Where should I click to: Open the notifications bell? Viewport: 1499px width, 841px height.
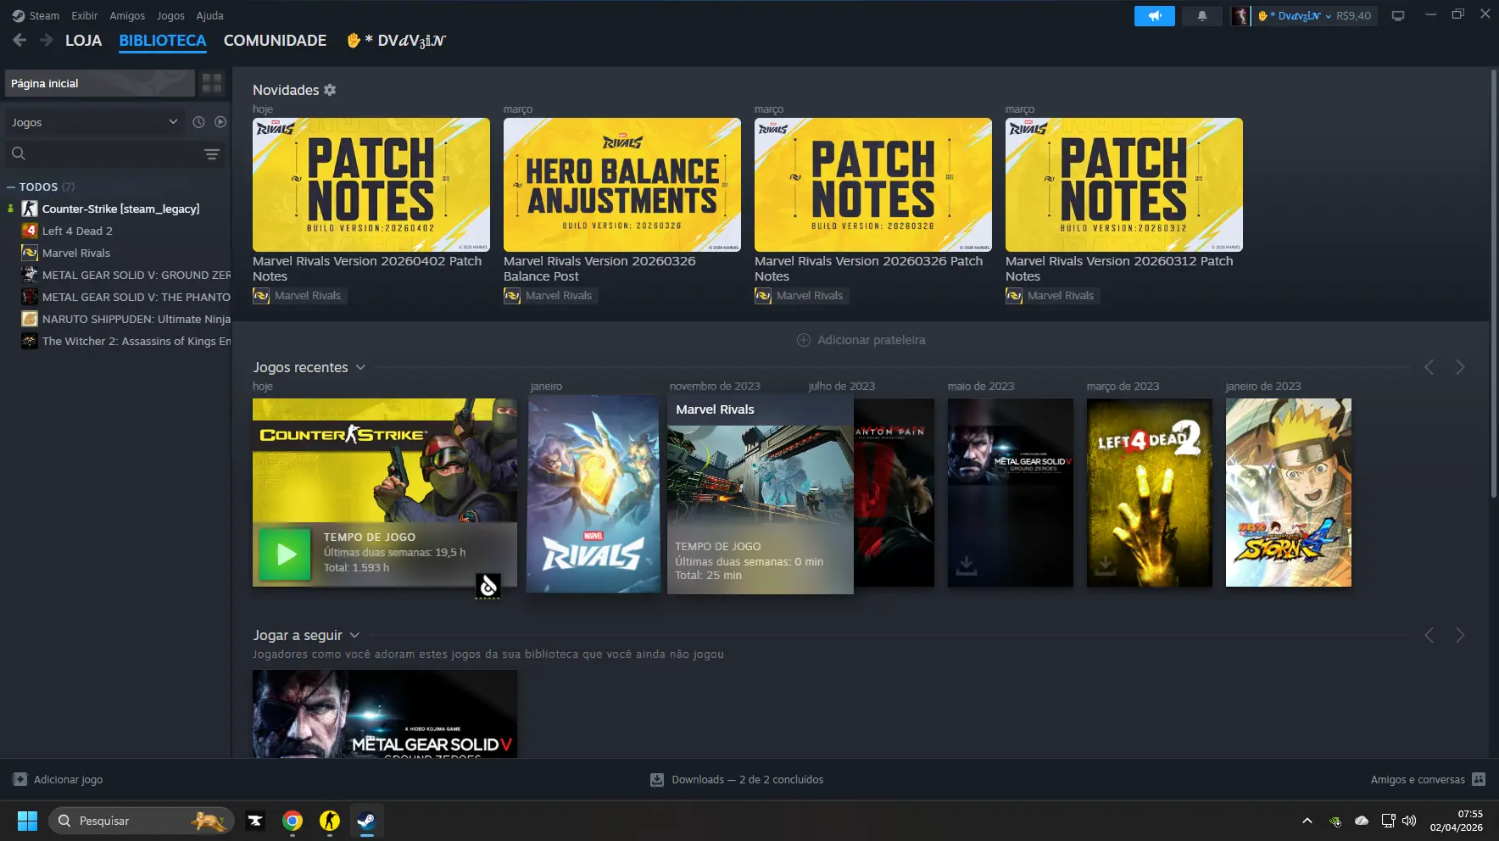click(x=1201, y=16)
